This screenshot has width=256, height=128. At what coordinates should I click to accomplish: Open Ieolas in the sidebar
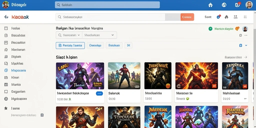[16, 28]
